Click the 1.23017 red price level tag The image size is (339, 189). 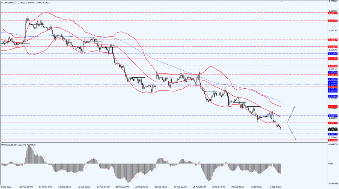pyautogui.click(x=333, y=13)
